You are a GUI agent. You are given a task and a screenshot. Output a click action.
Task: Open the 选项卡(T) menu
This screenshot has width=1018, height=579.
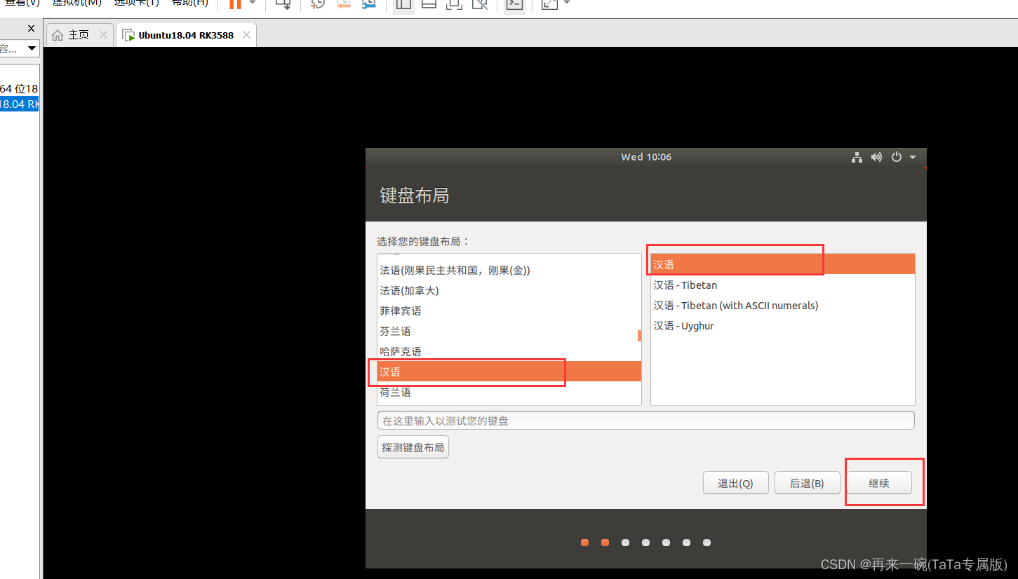click(x=137, y=4)
